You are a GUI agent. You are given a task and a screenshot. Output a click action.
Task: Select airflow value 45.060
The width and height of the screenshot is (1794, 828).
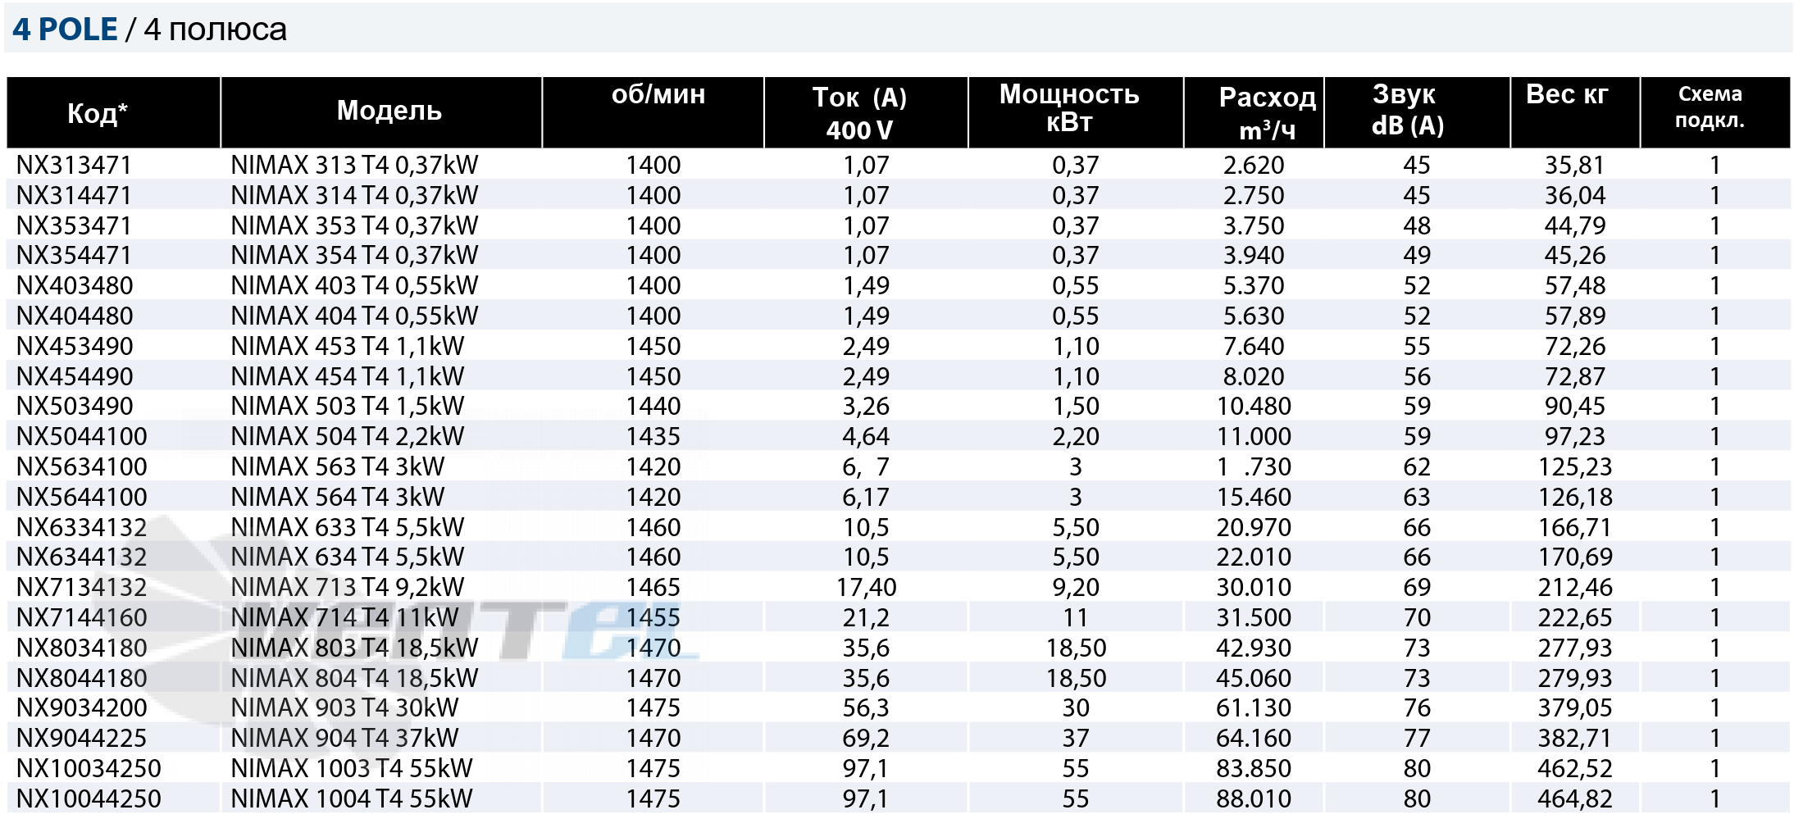[x=1254, y=679]
